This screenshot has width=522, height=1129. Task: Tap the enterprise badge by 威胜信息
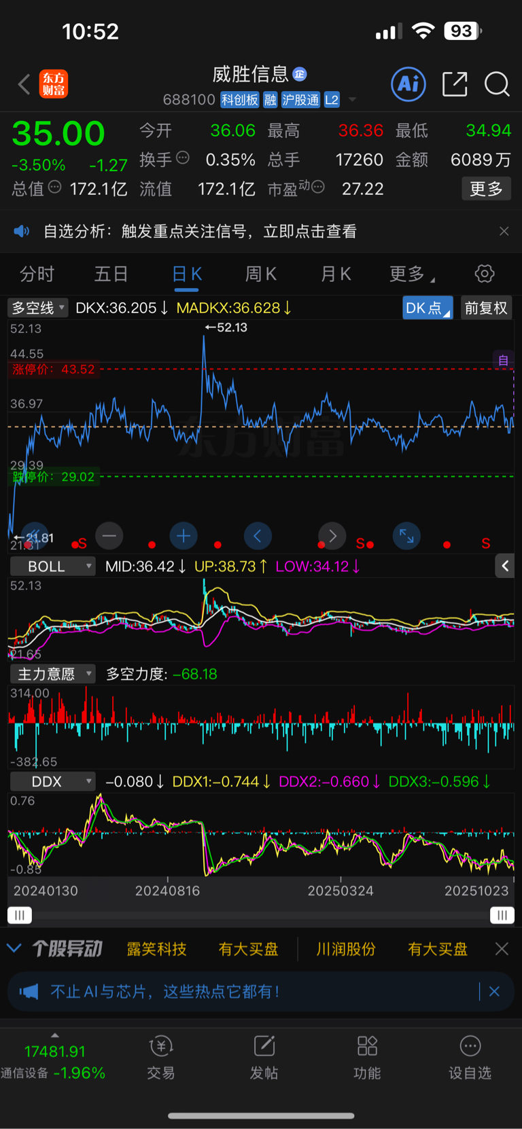coord(300,73)
